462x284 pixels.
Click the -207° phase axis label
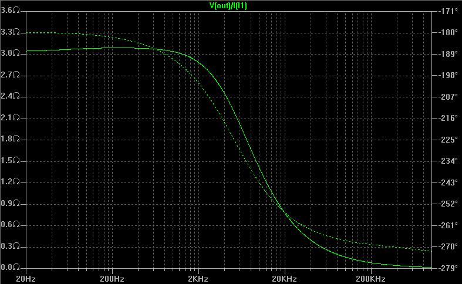point(448,97)
